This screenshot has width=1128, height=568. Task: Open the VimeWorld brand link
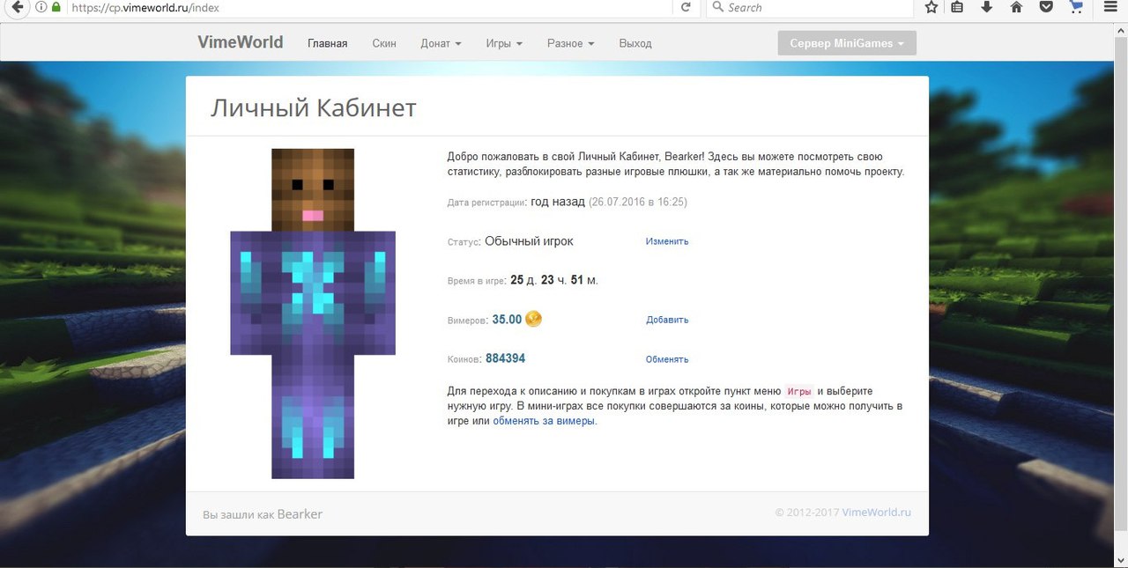click(x=240, y=42)
